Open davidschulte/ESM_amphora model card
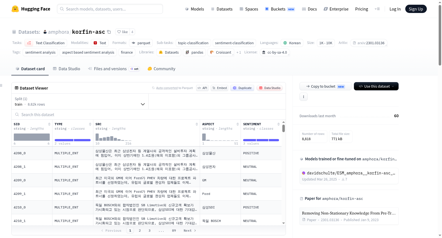 coord(349,176)
